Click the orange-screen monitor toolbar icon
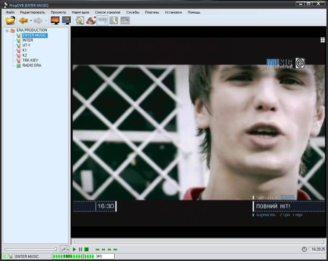 (x=55, y=21)
